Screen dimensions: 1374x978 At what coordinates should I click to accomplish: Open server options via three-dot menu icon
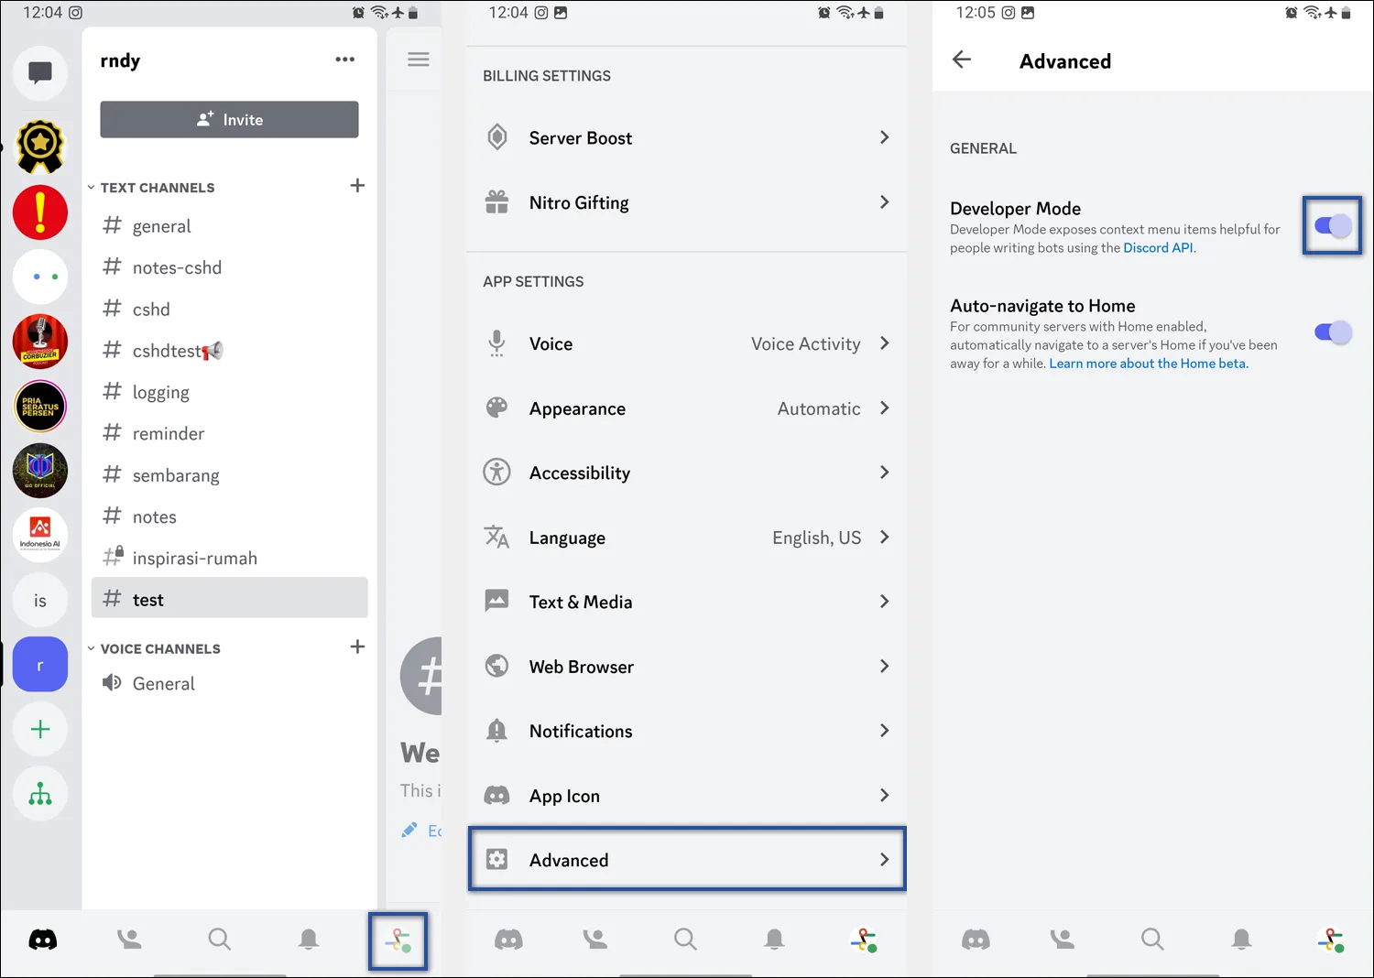345,59
